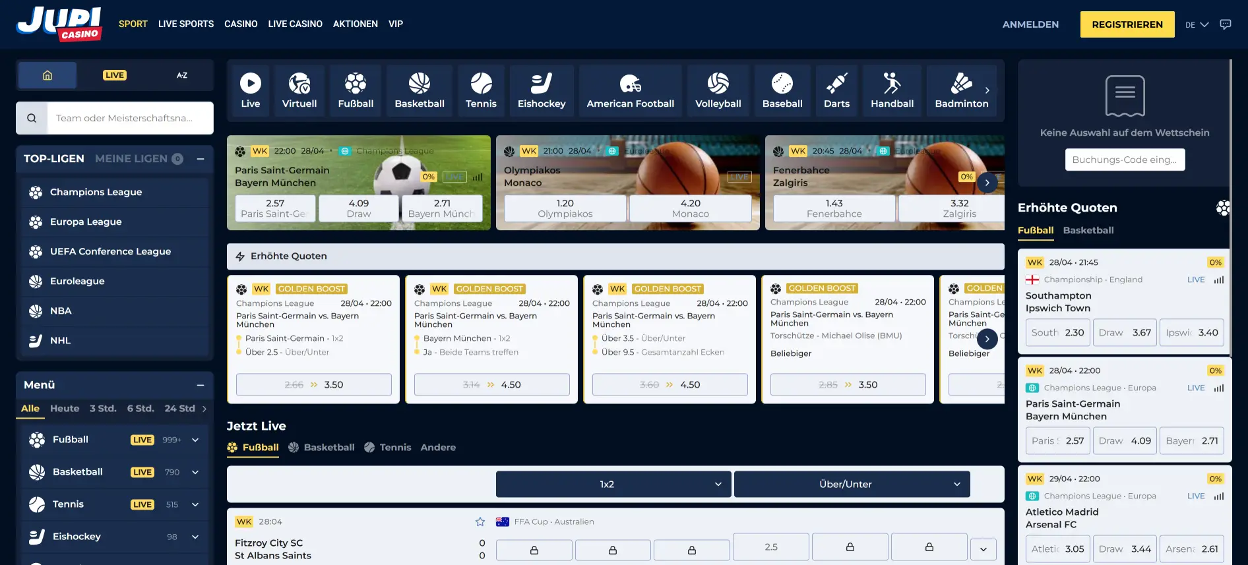Filter menu by 24 Std
The height and width of the screenshot is (565, 1248).
(179, 408)
